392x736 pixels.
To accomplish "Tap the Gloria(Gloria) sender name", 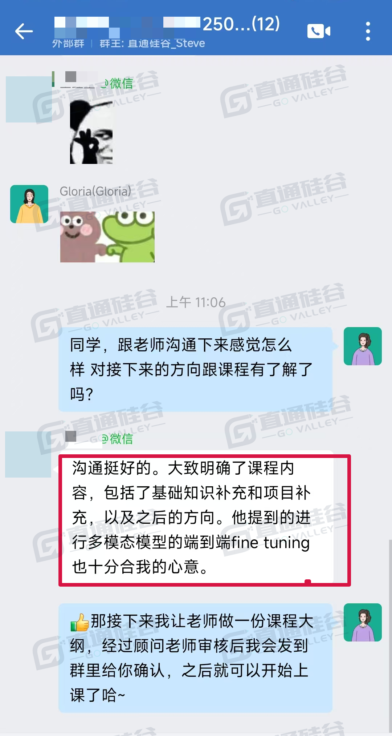I will click(x=95, y=191).
